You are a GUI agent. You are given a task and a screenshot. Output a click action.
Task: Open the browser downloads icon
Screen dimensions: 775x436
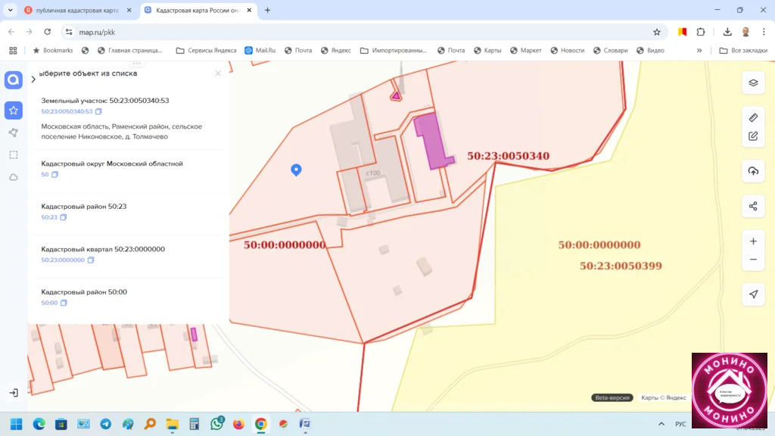[x=727, y=32]
